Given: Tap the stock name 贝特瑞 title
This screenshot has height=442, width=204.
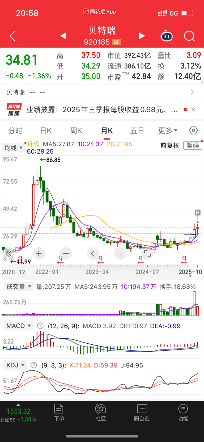Looking at the screenshot, I should pyautogui.click(x=102, y=31).
